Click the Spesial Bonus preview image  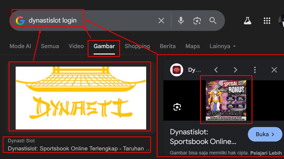click(226, 100)
